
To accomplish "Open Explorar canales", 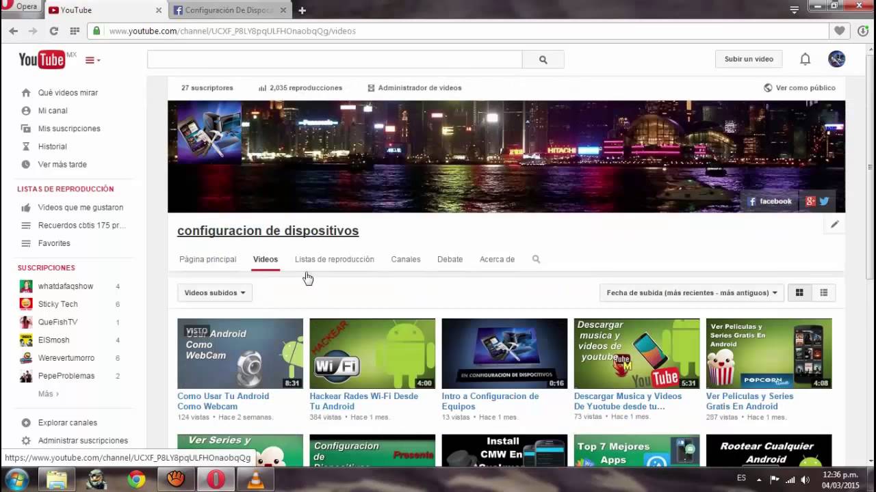I will click(x=68, y=422).
